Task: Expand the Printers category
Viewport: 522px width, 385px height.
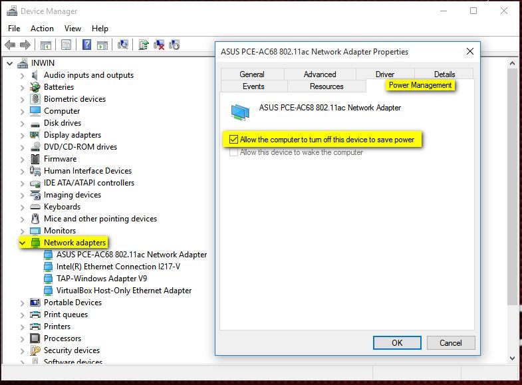Action: tap(23, 326)
